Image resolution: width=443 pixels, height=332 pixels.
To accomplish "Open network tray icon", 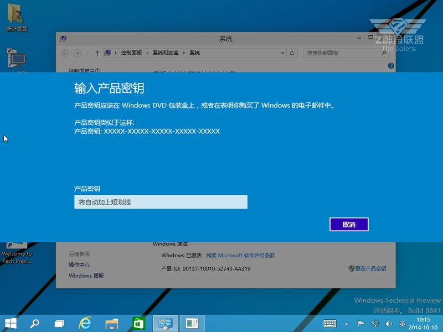I will click(375, 324).
